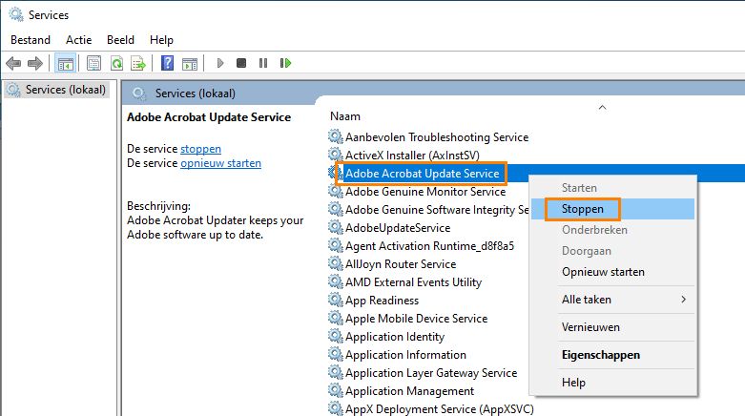Viewport: 745px width, 416px height.
Task: Select the Aanbevolen Troubleshooting Service row
Action: 436,137
